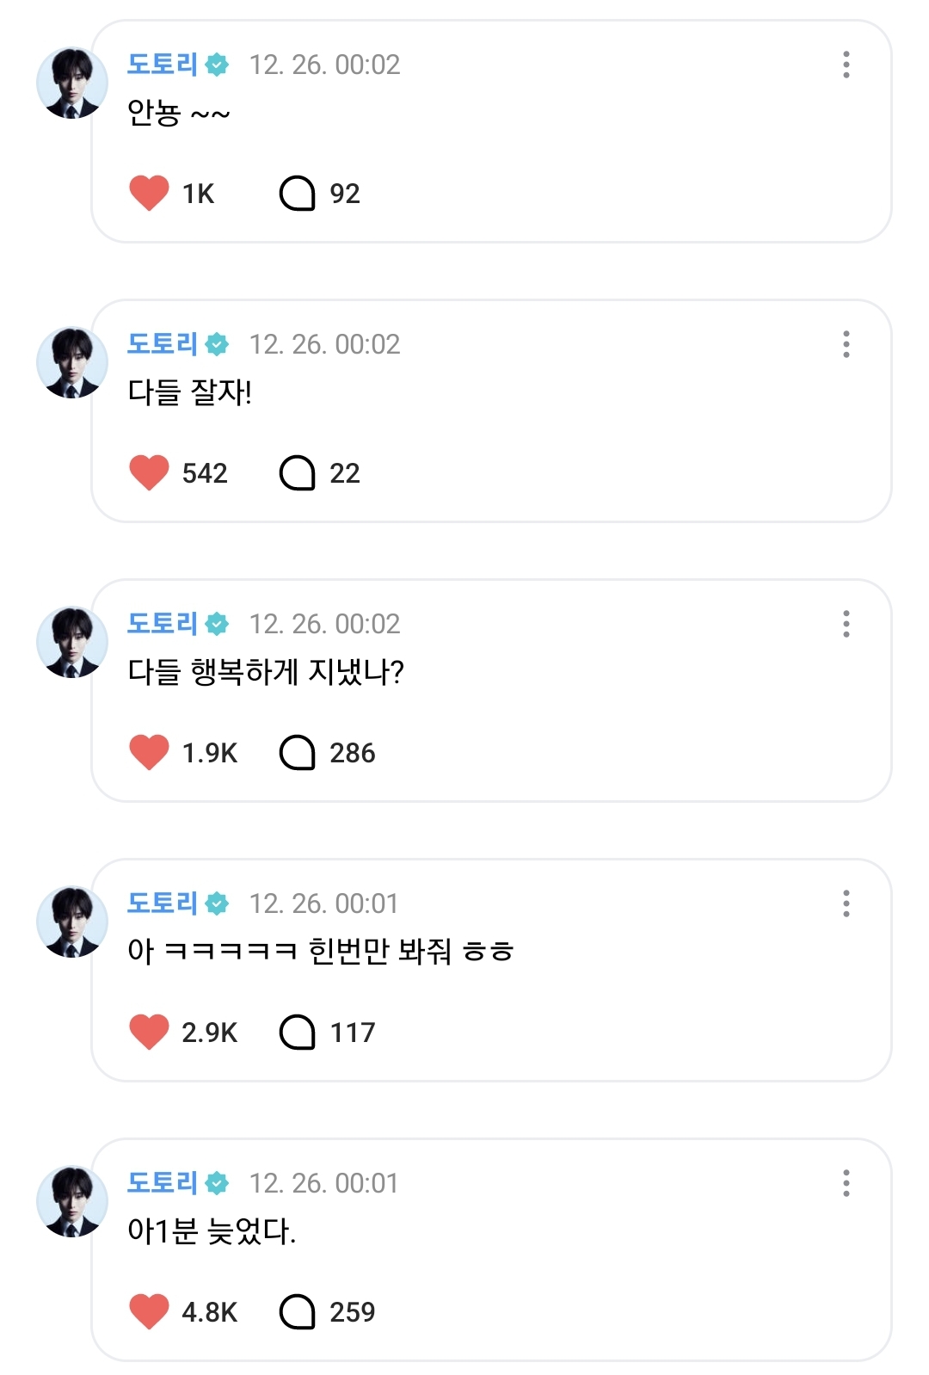Open profile picture beside '다들 잘자!' post

72,362
